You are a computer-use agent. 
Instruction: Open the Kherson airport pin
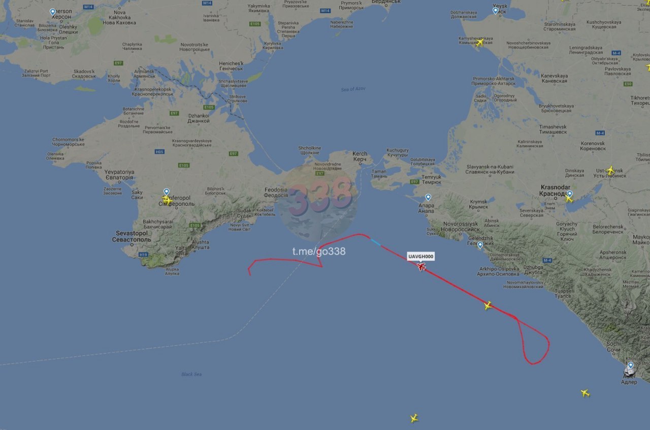point(52,12)
